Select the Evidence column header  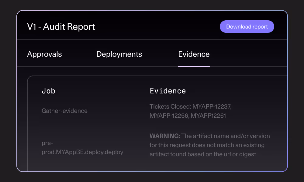coord(168,91)
